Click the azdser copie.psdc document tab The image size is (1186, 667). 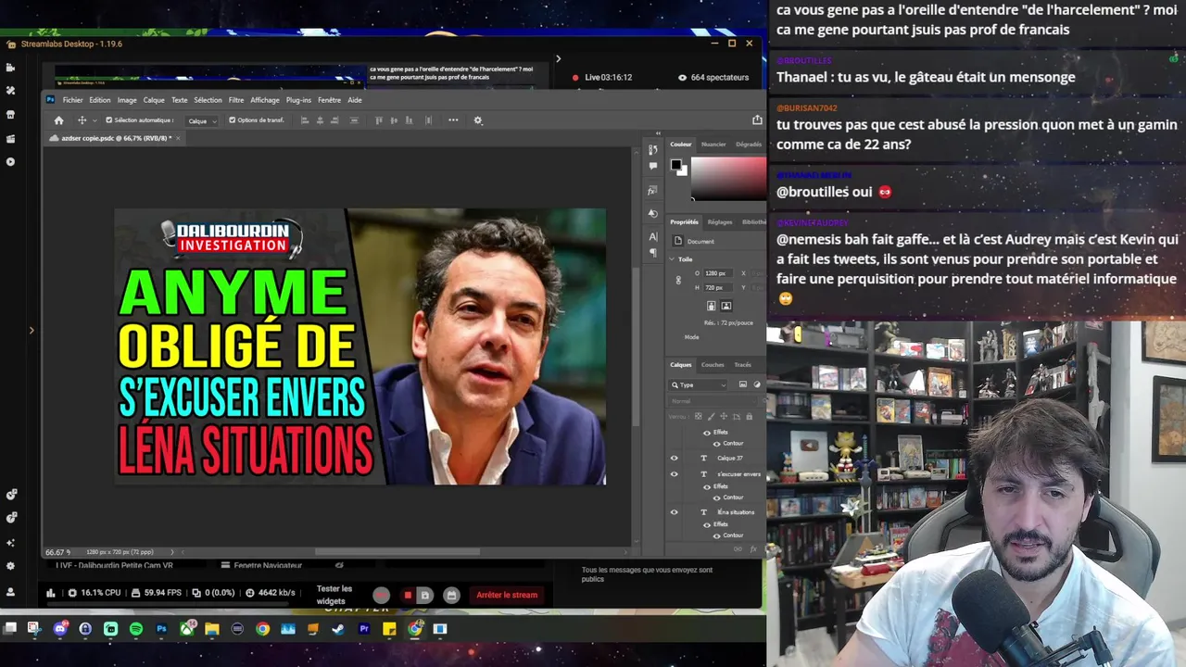pos(112,138)
